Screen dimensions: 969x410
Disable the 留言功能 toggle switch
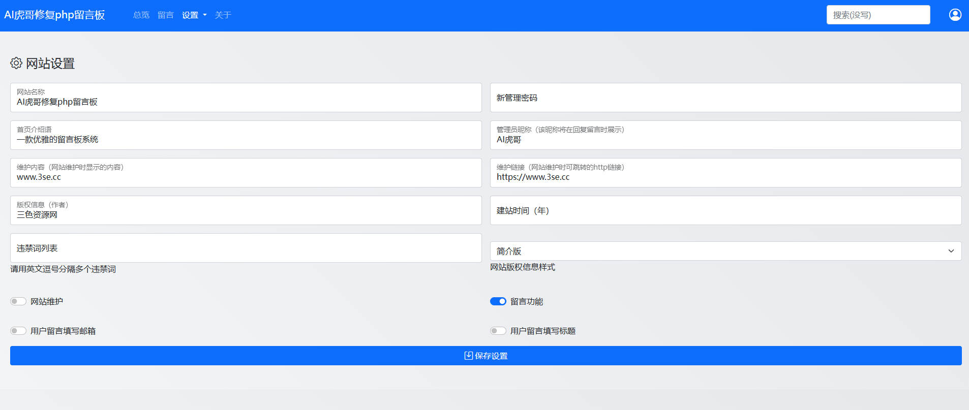[x=498, y=301]
